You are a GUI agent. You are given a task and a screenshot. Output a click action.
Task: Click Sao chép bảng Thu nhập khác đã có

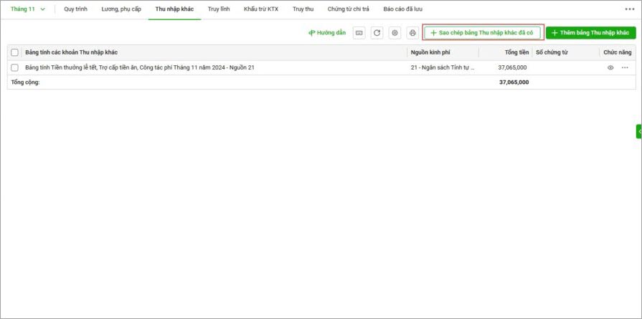(x=481, y=33)
